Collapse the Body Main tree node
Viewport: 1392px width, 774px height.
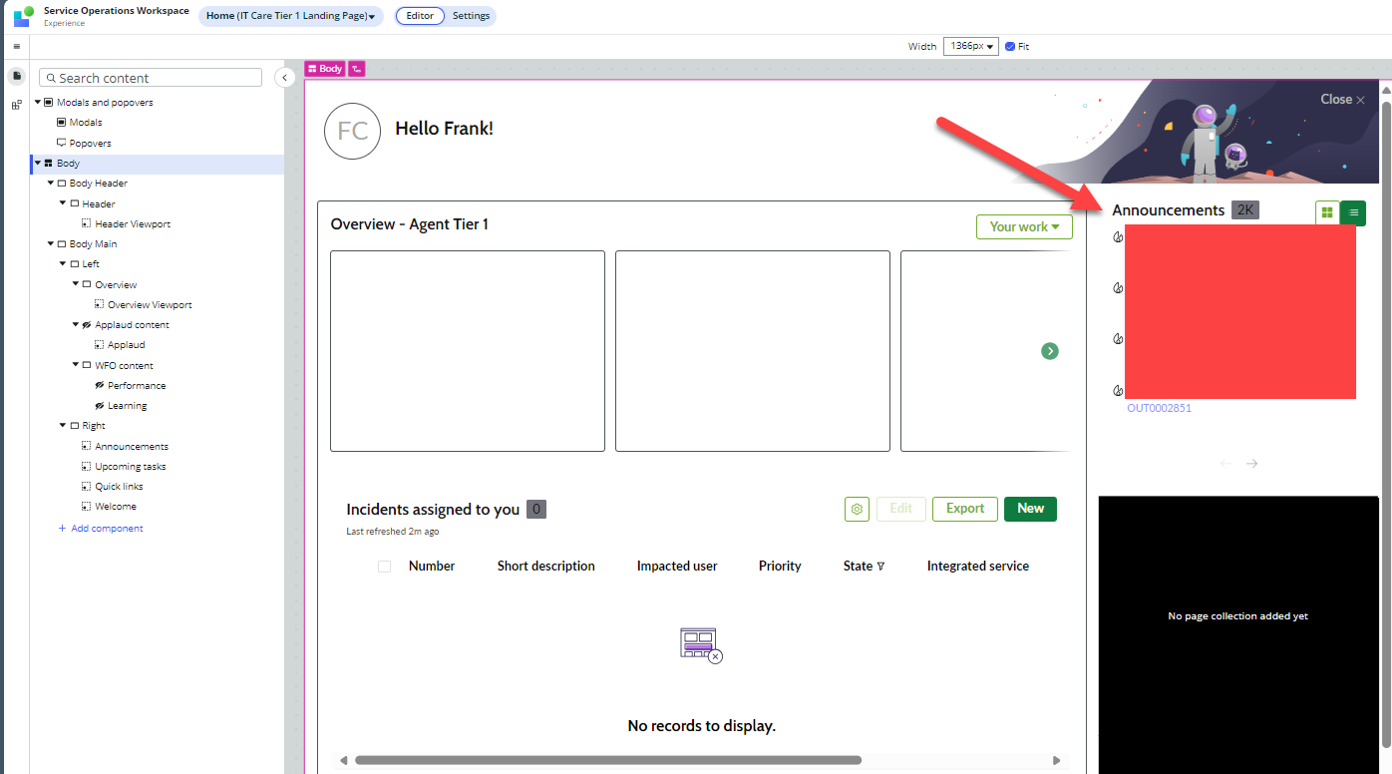[x=48, y=243]
